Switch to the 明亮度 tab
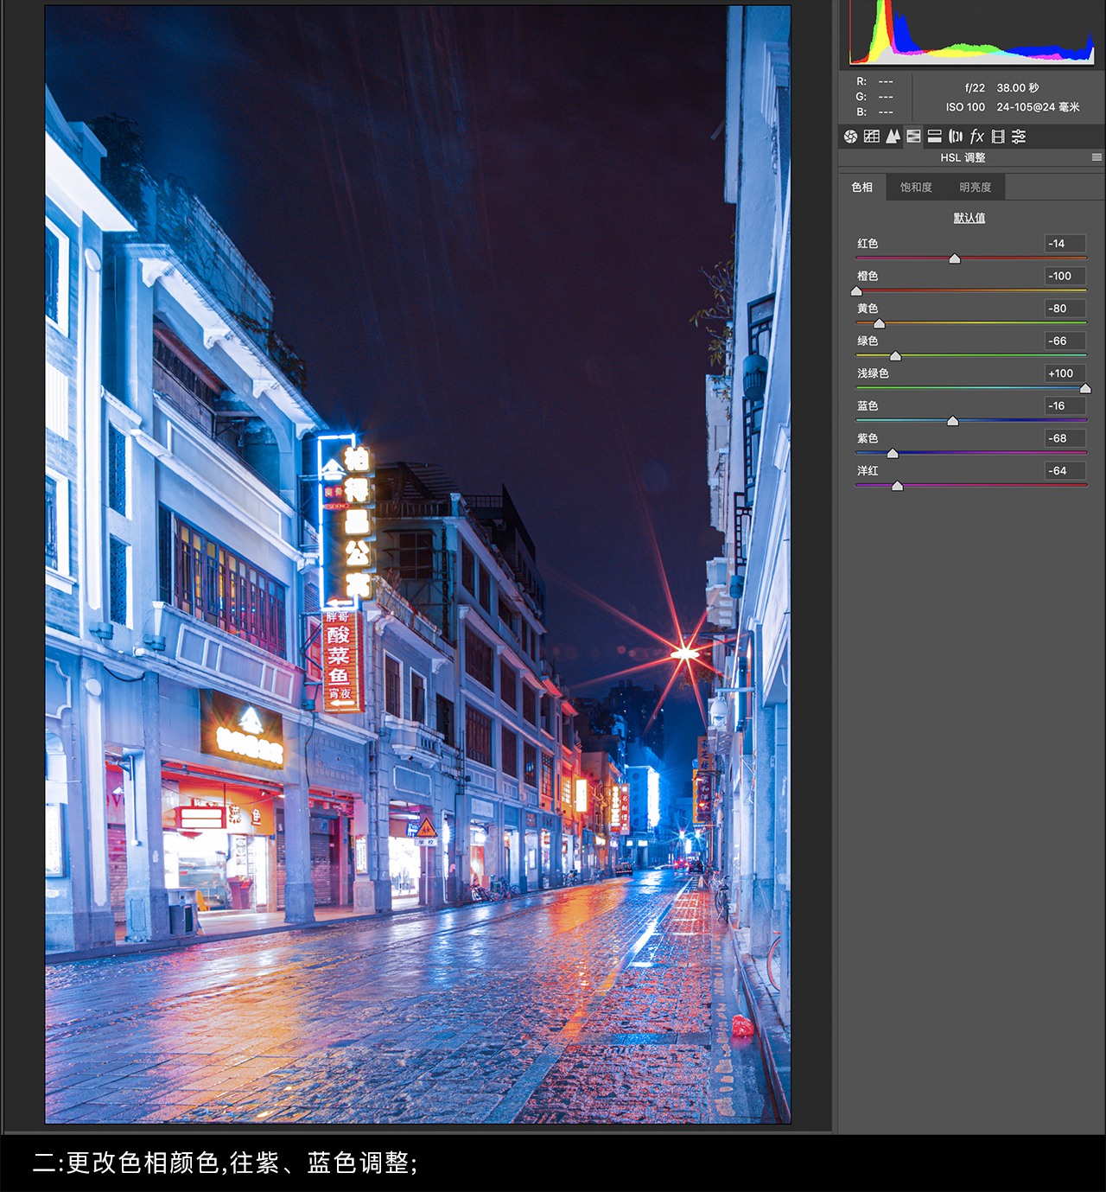Screen dimensions: 1106x1192 click(975, 187)
